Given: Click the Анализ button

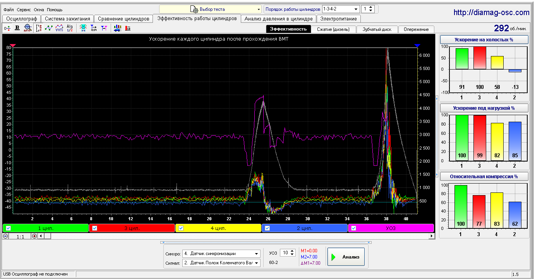Looking at the screenshot, I should pos(346,257).
